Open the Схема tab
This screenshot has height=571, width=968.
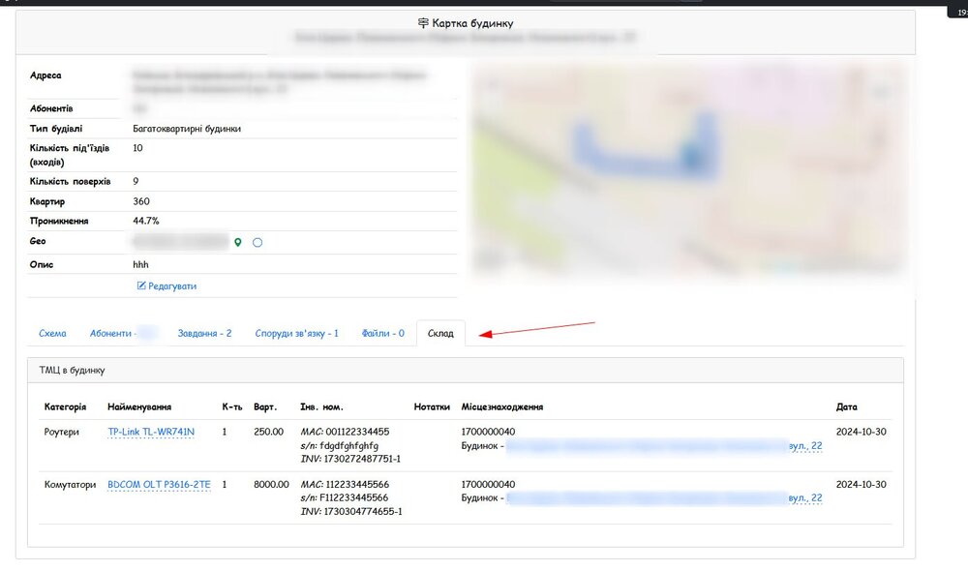52,333
